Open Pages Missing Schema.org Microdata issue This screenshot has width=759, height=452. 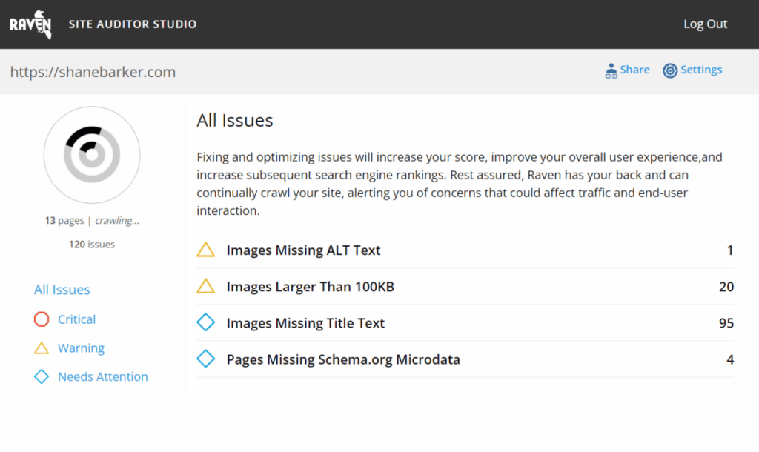pyautogui.click(x=343, y=359)
